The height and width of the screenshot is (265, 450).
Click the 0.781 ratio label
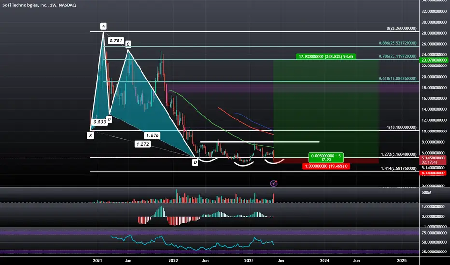pos(116,40)
